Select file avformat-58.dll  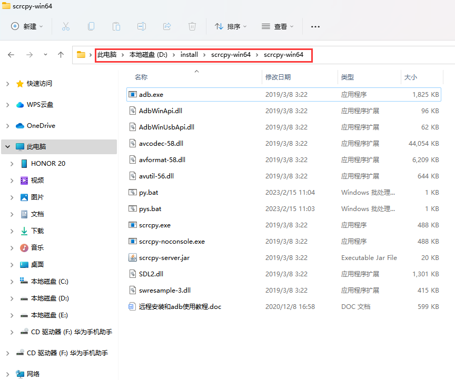point(162,160)
